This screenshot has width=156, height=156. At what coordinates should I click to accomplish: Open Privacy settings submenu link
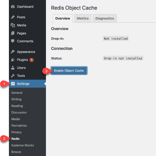(16, 132)
